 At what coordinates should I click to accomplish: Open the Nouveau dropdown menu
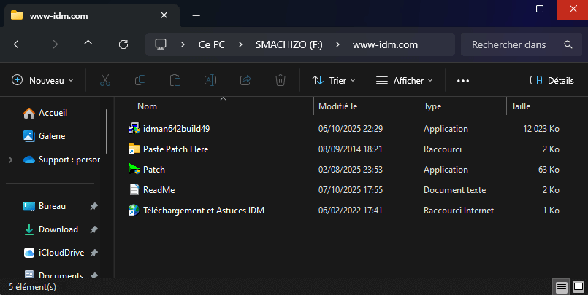(x=43, y=80)
